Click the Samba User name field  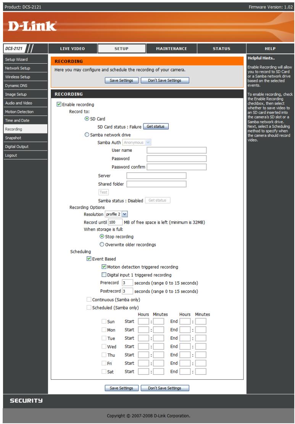coord(176,150)
